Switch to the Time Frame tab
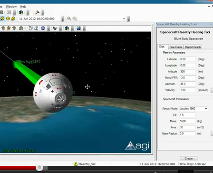 (x=175, y=47)
